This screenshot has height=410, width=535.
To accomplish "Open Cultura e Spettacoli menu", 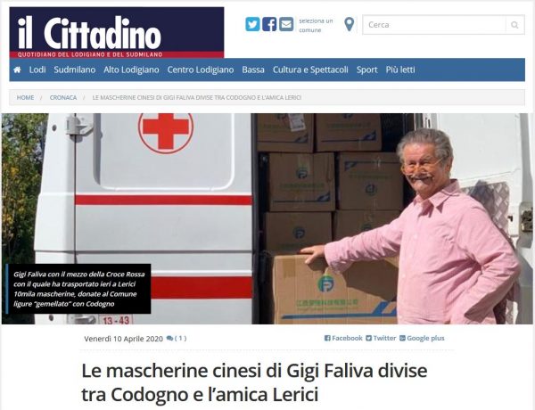I will 310,70.
